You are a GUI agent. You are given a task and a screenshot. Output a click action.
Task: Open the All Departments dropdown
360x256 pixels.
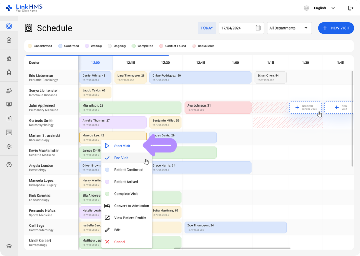[x=289, y=28]
